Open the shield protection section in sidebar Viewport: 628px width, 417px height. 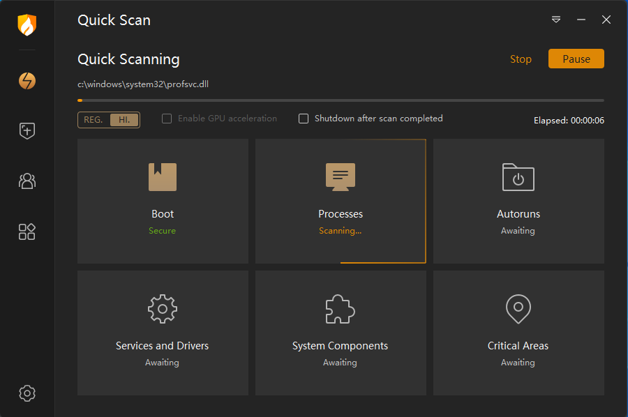pos(27,130)
